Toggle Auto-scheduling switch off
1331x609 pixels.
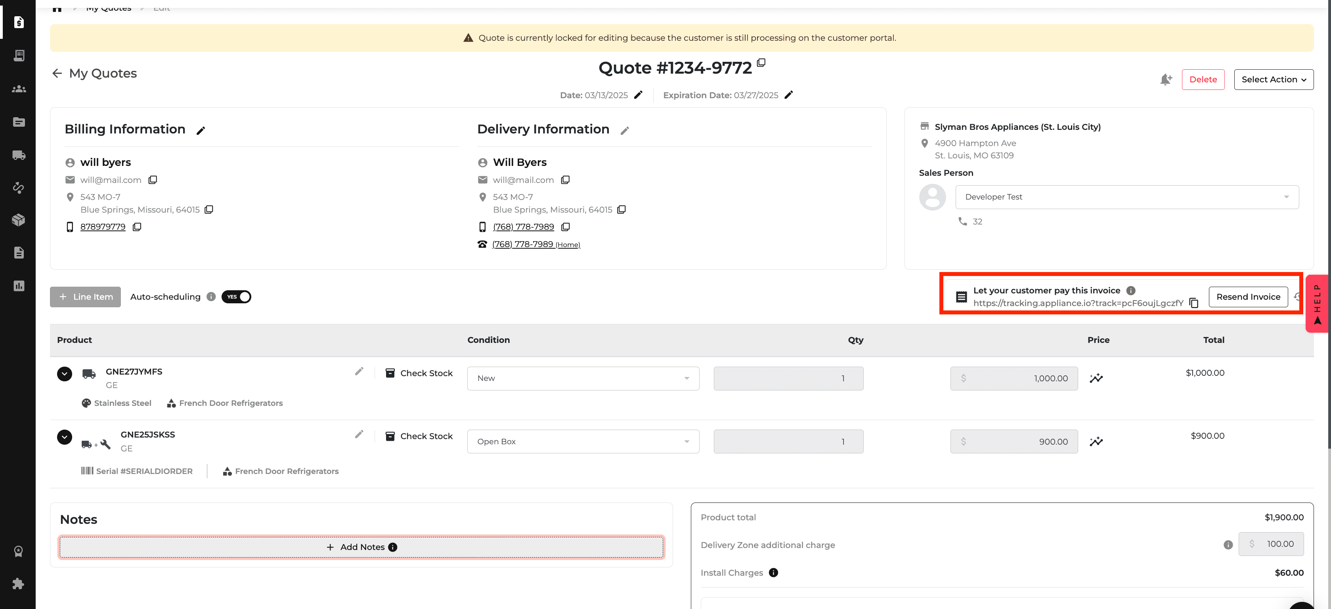[236, 297]
